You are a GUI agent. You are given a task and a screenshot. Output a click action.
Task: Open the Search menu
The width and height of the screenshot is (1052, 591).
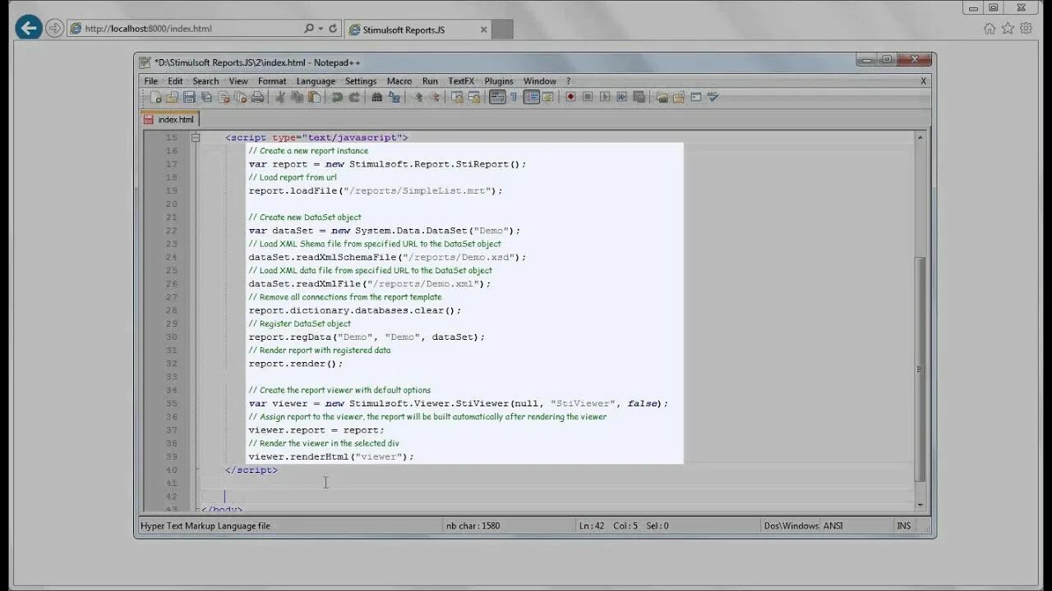click(205, 81)
